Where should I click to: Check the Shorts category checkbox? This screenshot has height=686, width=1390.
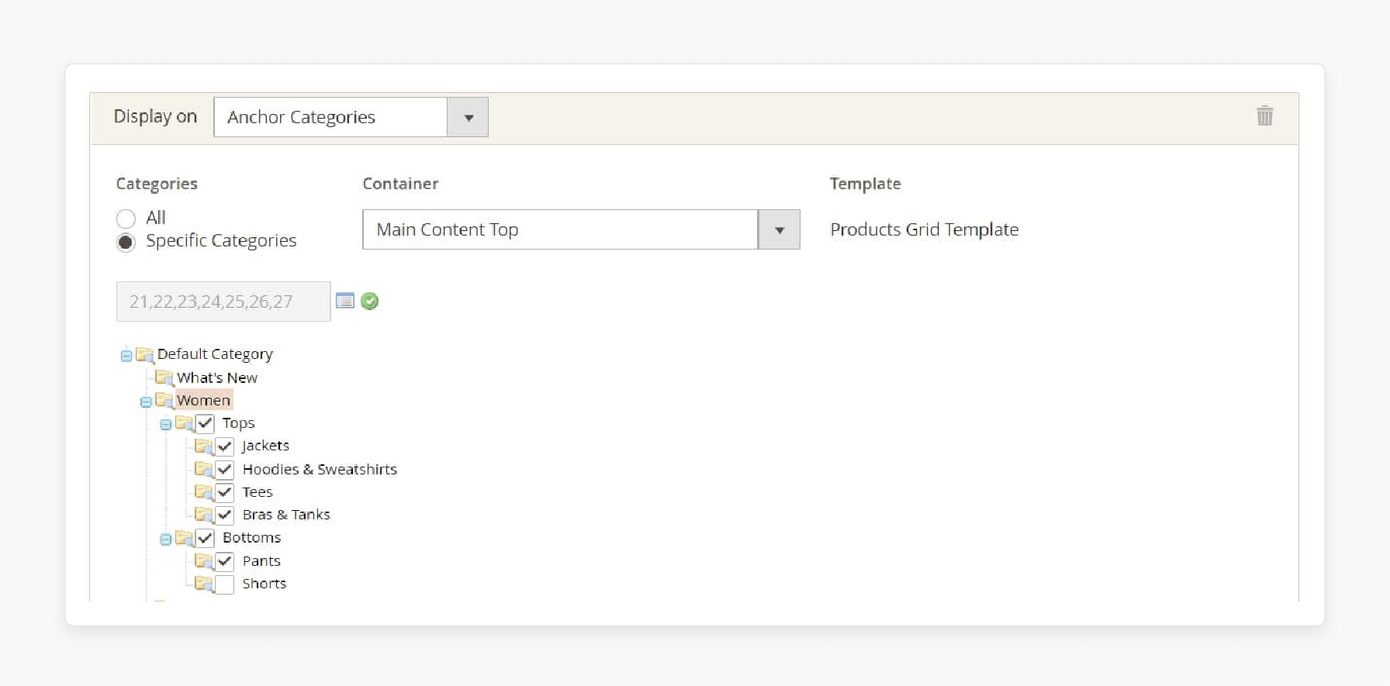tap(225, 584)
